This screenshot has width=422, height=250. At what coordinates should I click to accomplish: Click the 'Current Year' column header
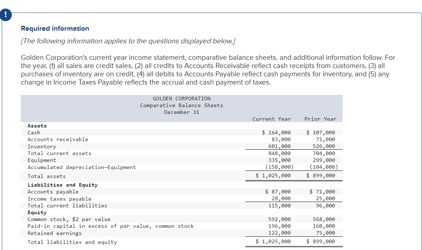coord(271,119)
